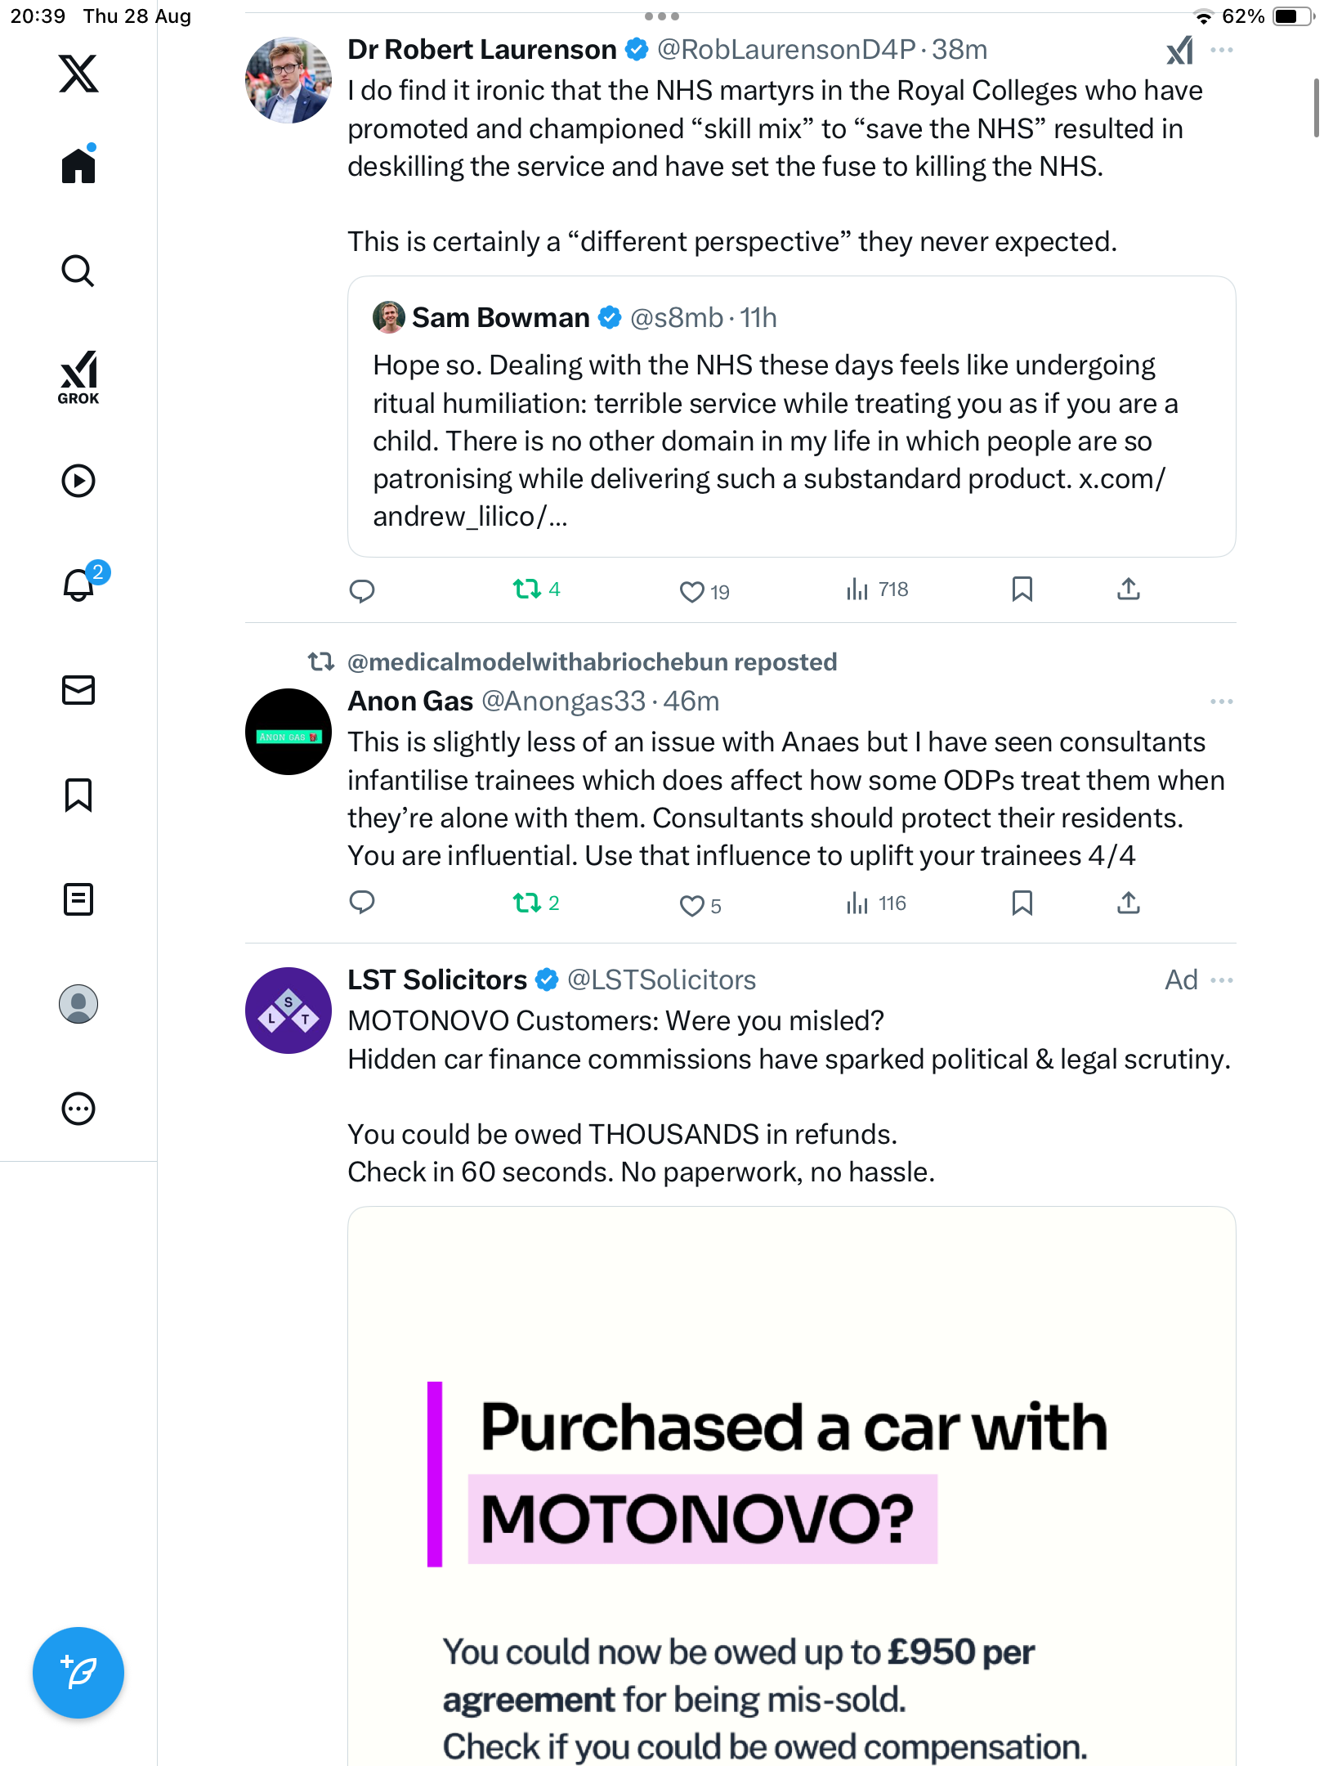Undo repost on Anon Gas post
This screenshot has height=1766, width=1324.
tap(527, 903)
